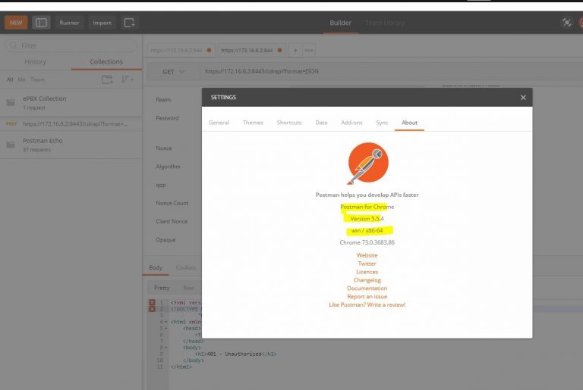Click the Version 5.5.4 text
The width and height of the screenshot is (583, 390).
click(367, 219)
